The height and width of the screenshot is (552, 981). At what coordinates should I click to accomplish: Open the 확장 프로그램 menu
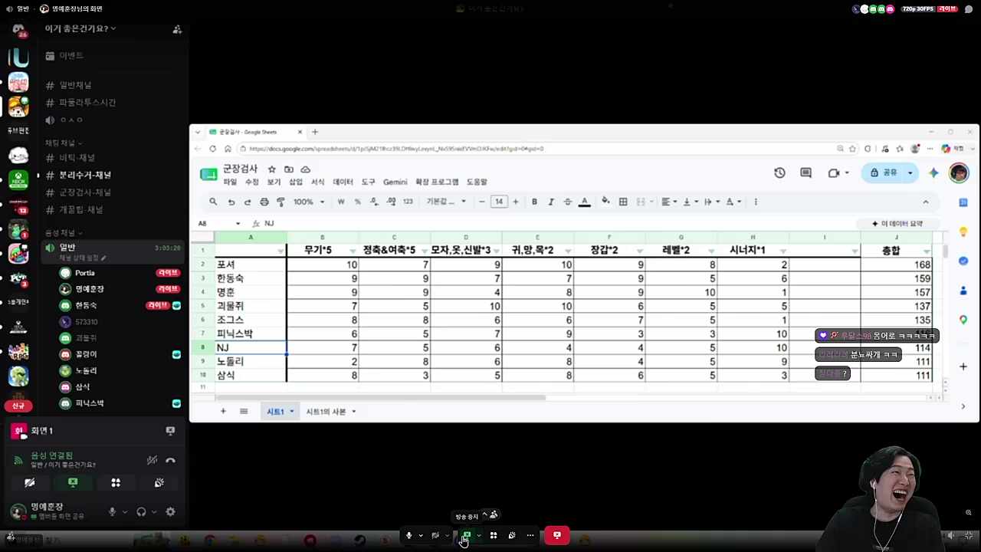click(437, 182)
